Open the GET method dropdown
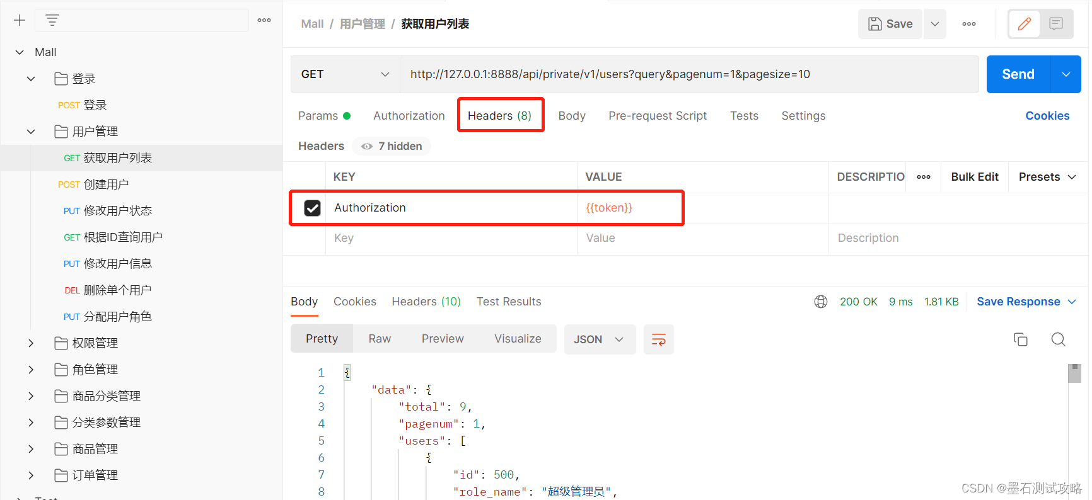1092x500 pixels. pos(345,74)
